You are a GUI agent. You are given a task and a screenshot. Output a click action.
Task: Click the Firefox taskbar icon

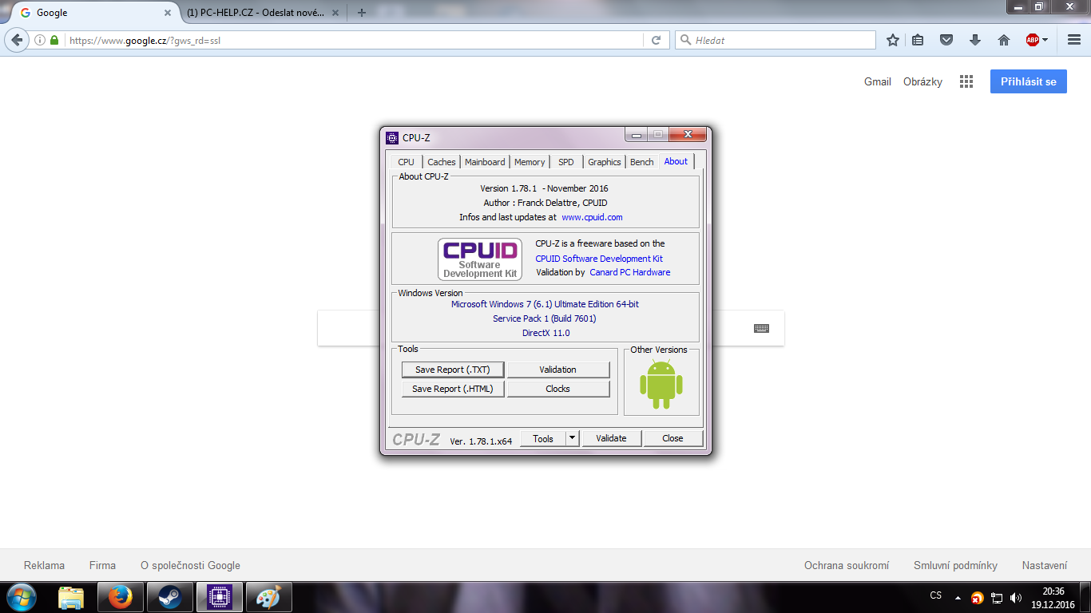pos(121,597)
